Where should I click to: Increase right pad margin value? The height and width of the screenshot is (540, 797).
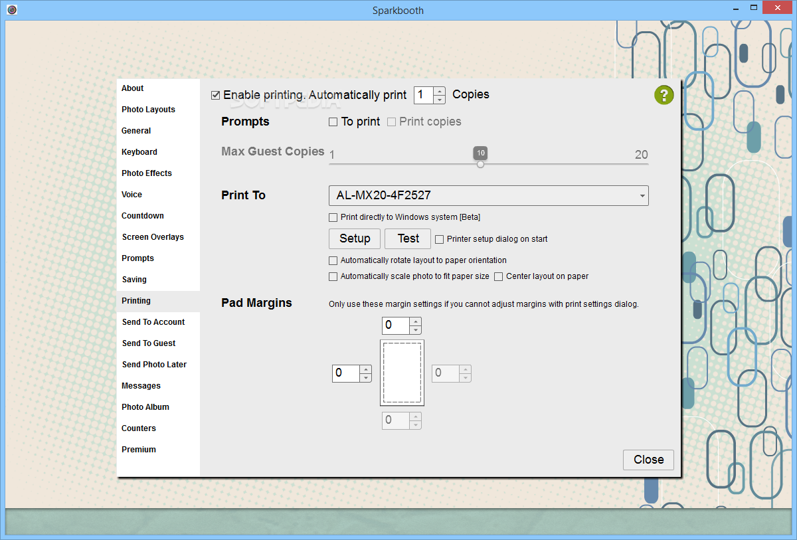(x=466, y=369)
